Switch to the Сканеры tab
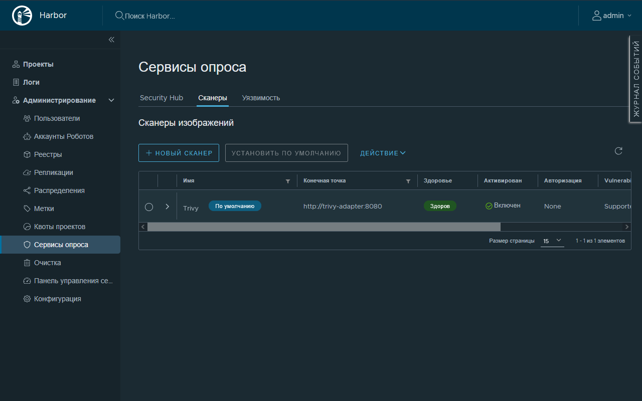This screenshot has width=642, height=401. [x=213, y=98]
